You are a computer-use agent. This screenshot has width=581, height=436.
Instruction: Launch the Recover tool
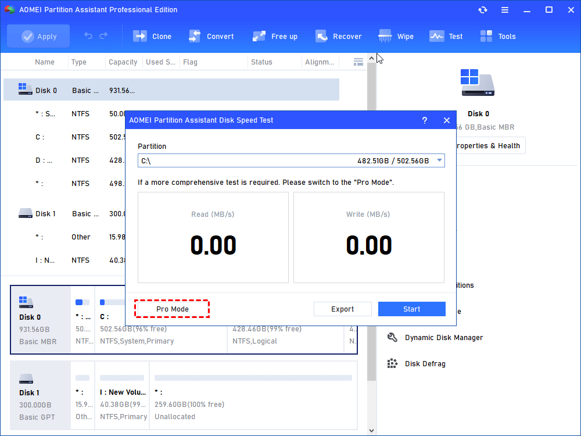pos(321,36)
